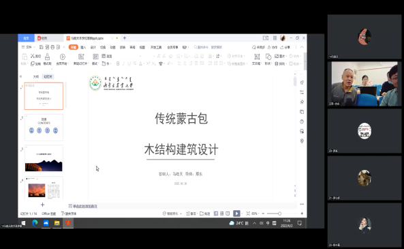Screen dimensions: 404x249
Task: Toggle normal view in the status bar
Action: [216, 214]
